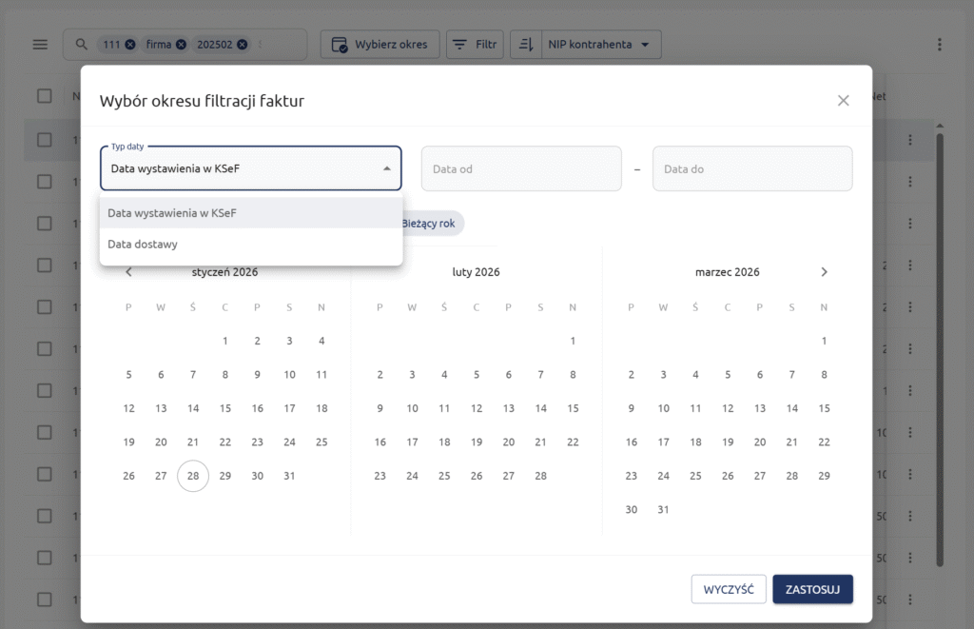Open top-right three-dot options menu
Screen dimensions: 974x629
(939, 45)
